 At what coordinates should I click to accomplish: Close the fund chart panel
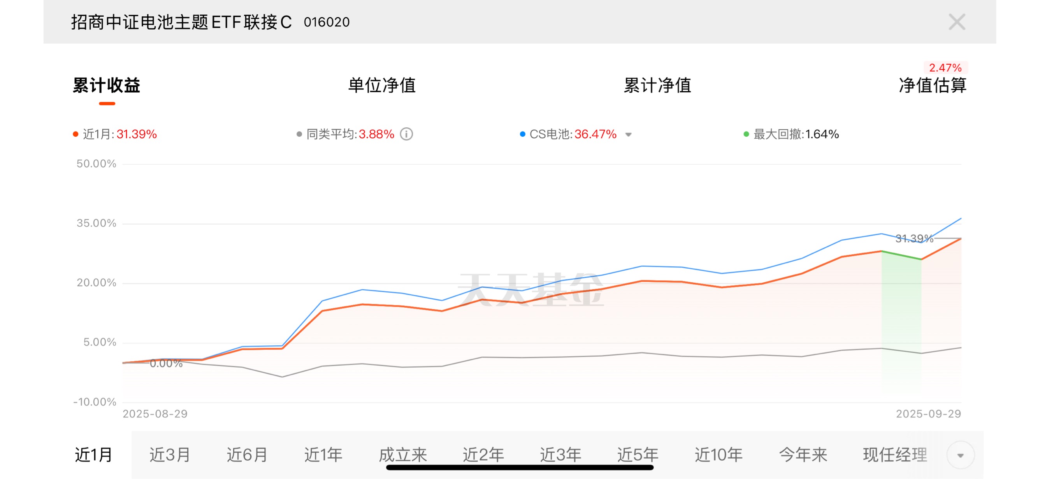pos(956,22)
